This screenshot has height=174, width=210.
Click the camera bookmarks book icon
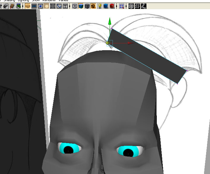coord(12,6)
